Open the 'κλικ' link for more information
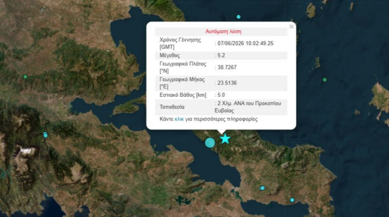 179,119
